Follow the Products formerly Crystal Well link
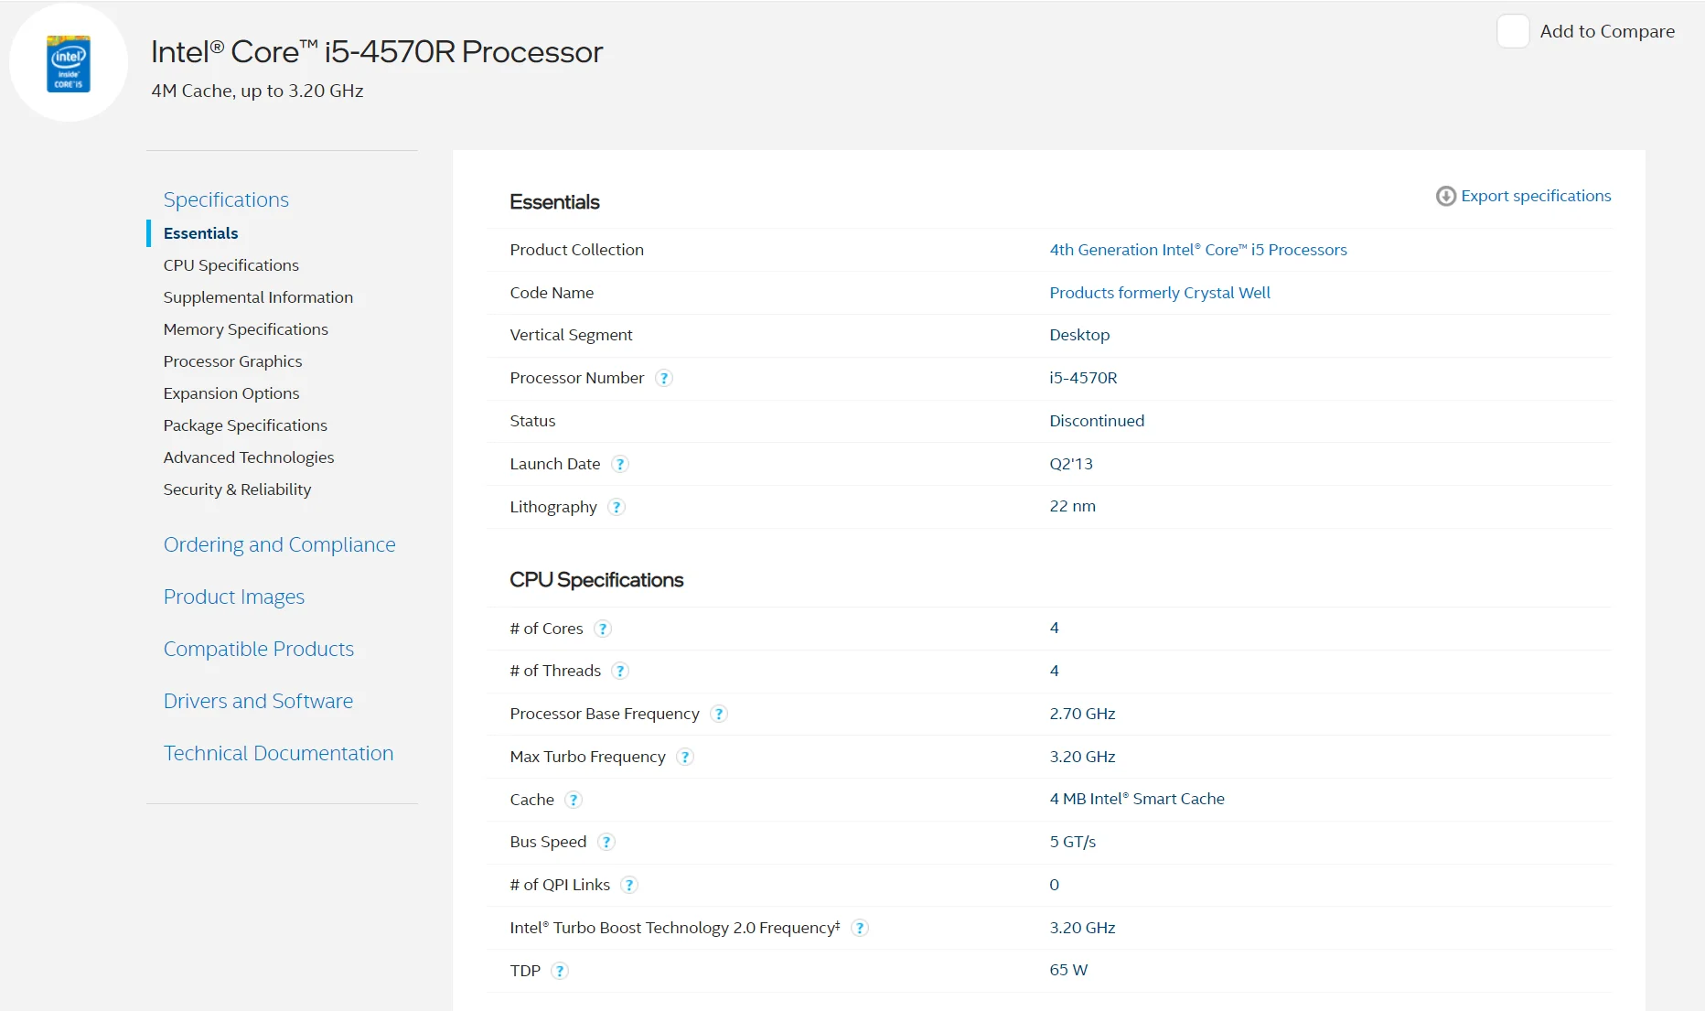Image resolution: width=1705 pixels, height=1011 pixels. (1159, 293)
